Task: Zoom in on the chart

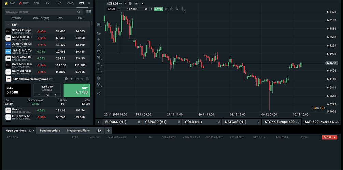Action: [177, 9]
